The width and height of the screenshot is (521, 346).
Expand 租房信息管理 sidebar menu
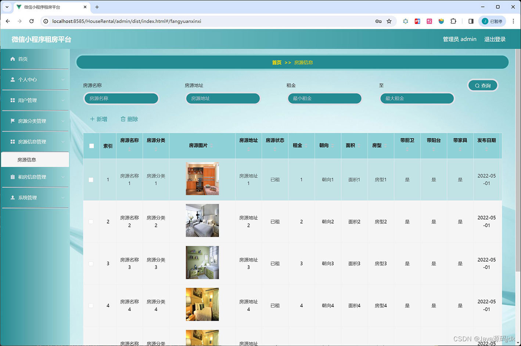[35, 177]
